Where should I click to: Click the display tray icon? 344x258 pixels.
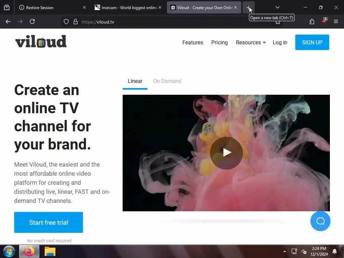pyautogui.click(x=294, y=251)
